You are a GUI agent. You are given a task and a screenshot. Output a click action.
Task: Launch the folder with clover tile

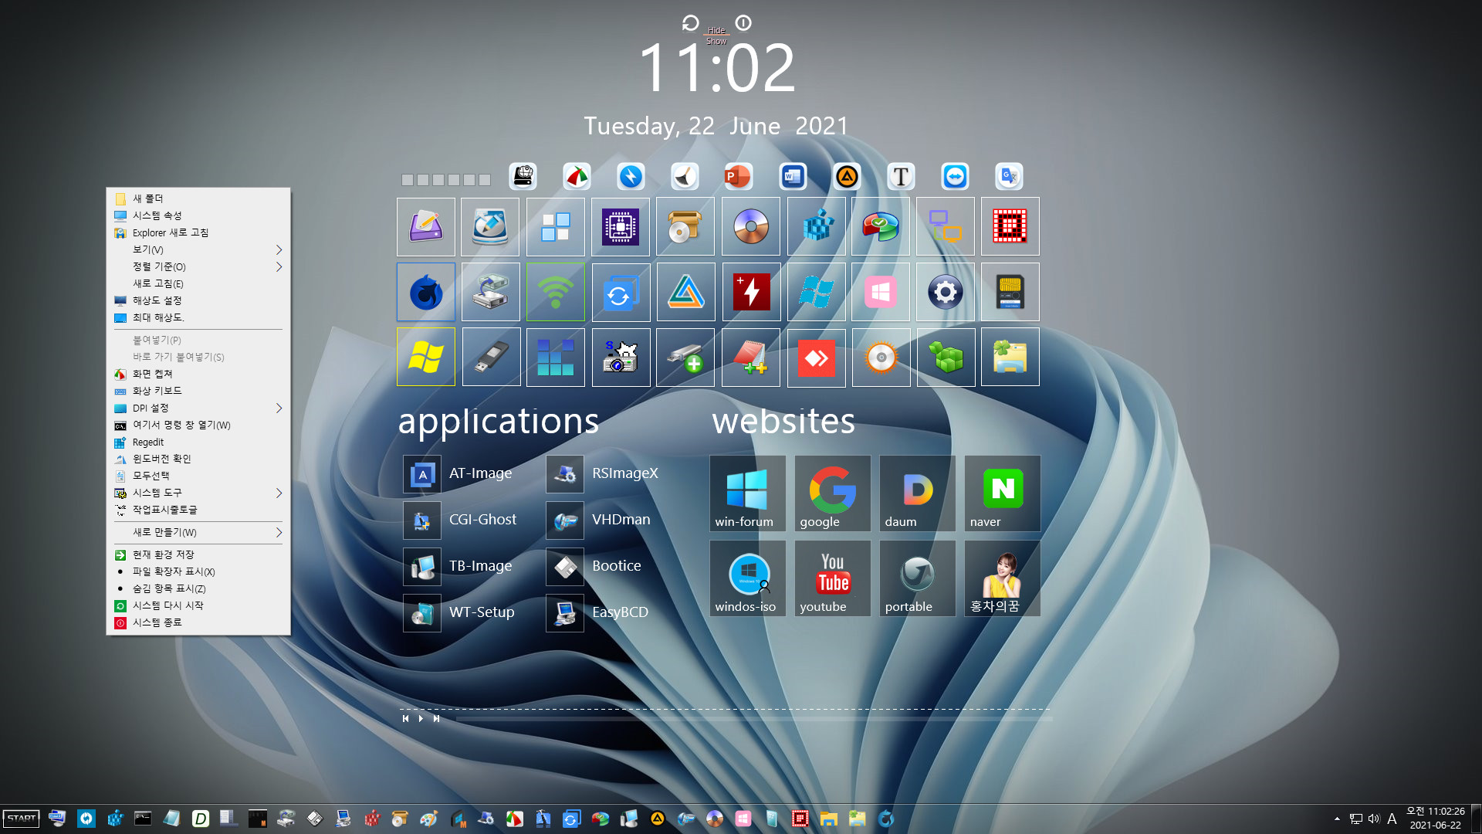click(1010, 358)
